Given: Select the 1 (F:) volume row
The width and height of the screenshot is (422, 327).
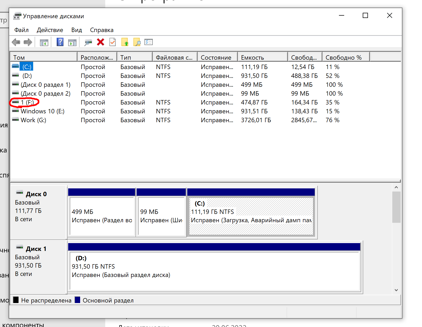Looking at the screenshot, I should pyautogui.click(x=27, y=102).
